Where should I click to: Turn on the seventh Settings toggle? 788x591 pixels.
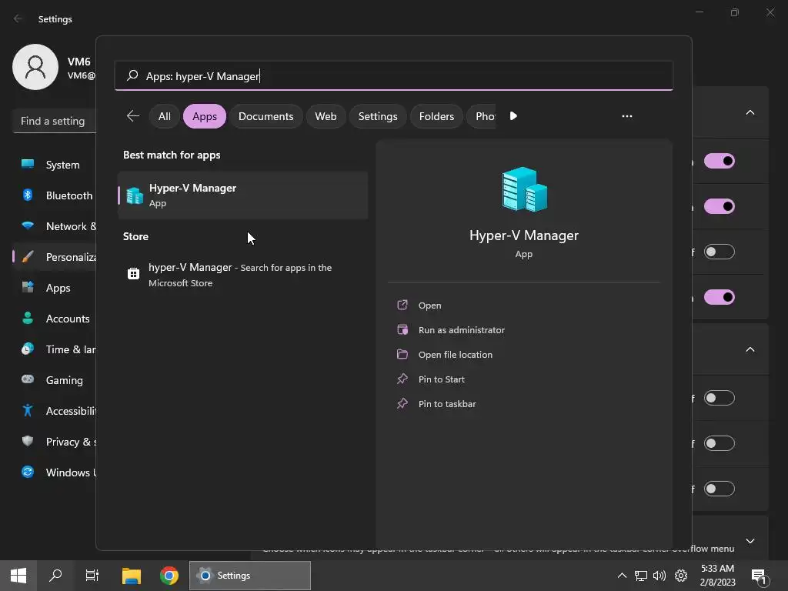[x=720, y=489]
